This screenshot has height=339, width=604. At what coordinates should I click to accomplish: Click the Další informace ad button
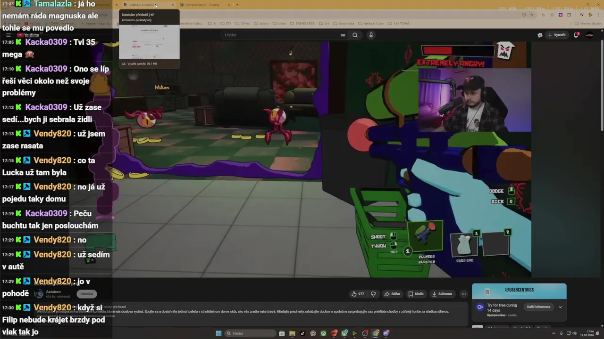point(538,307)
